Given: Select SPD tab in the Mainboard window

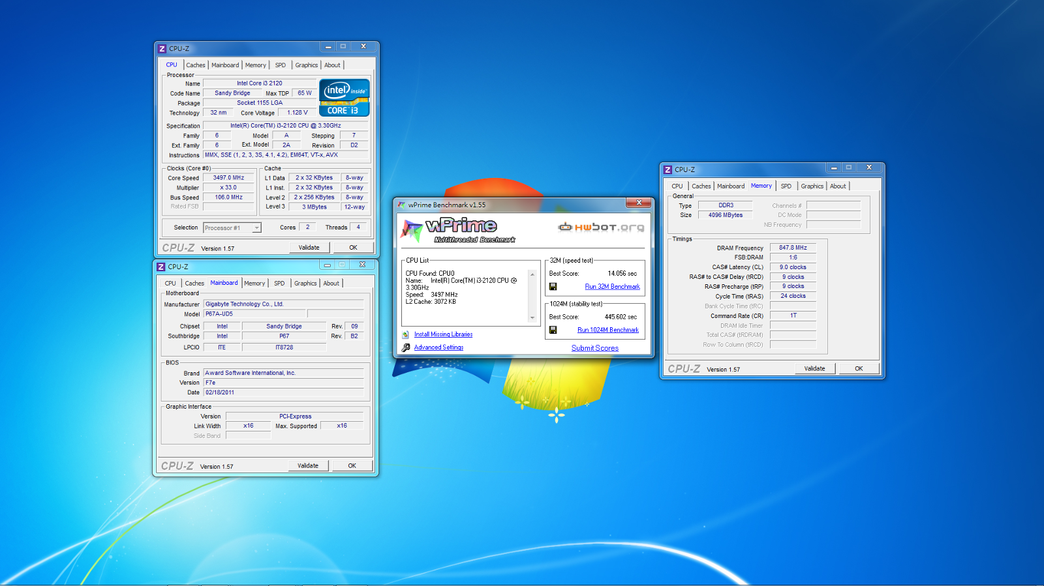Looking at the screenshot, I should click(x=279, y=284).
